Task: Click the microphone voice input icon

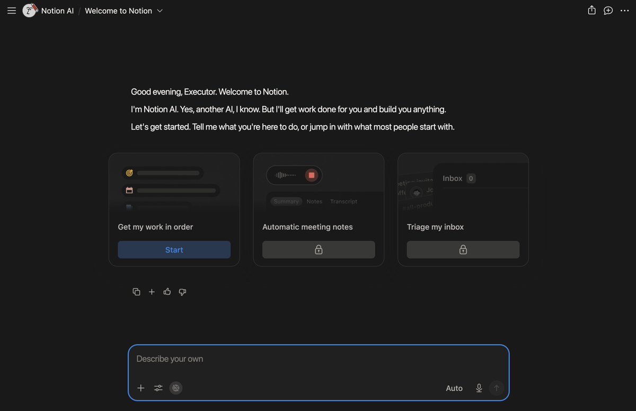Action: [479, 388]
